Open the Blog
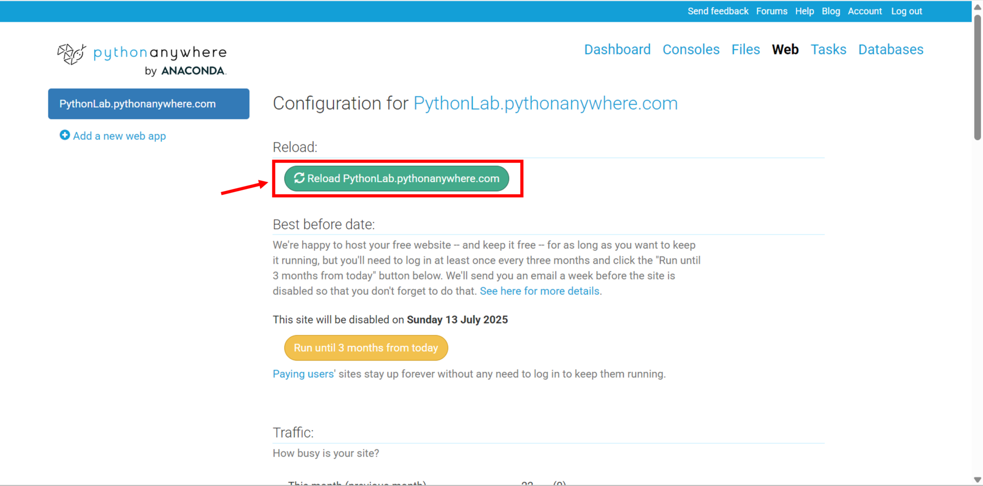This screenshot has height=486, width=983. tap(831, 11)
